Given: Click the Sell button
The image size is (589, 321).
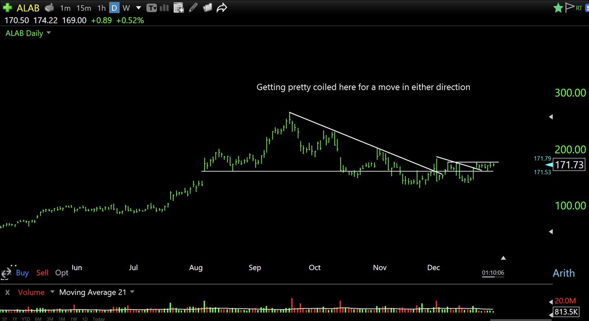Looking at the screenshot, I should pyautogui.click(x=42, y=272).
